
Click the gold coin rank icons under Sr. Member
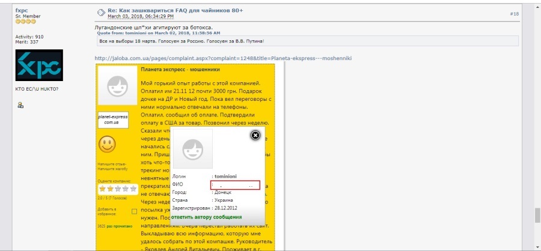25,22
